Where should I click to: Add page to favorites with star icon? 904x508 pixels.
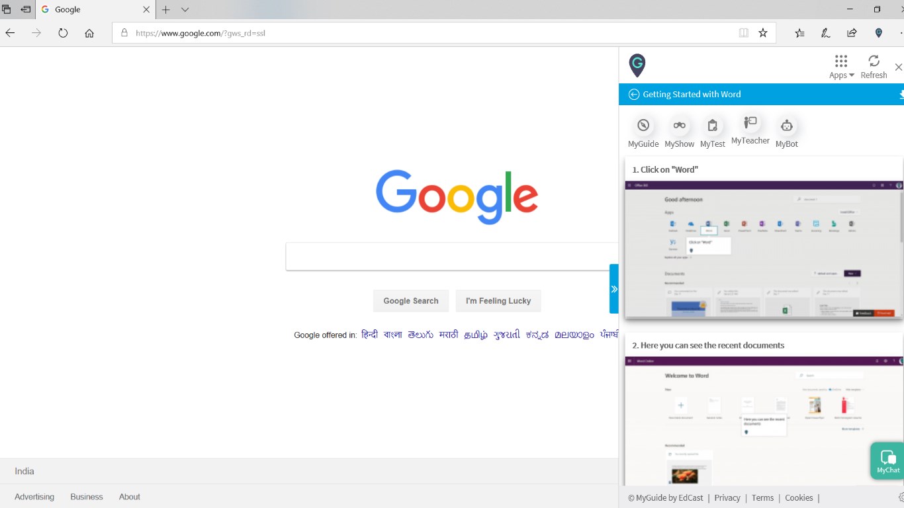point(763,33)
